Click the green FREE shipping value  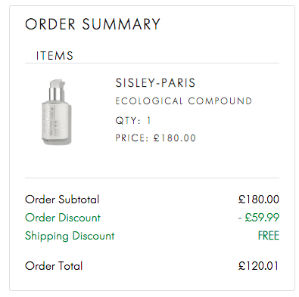coord(269,236)
